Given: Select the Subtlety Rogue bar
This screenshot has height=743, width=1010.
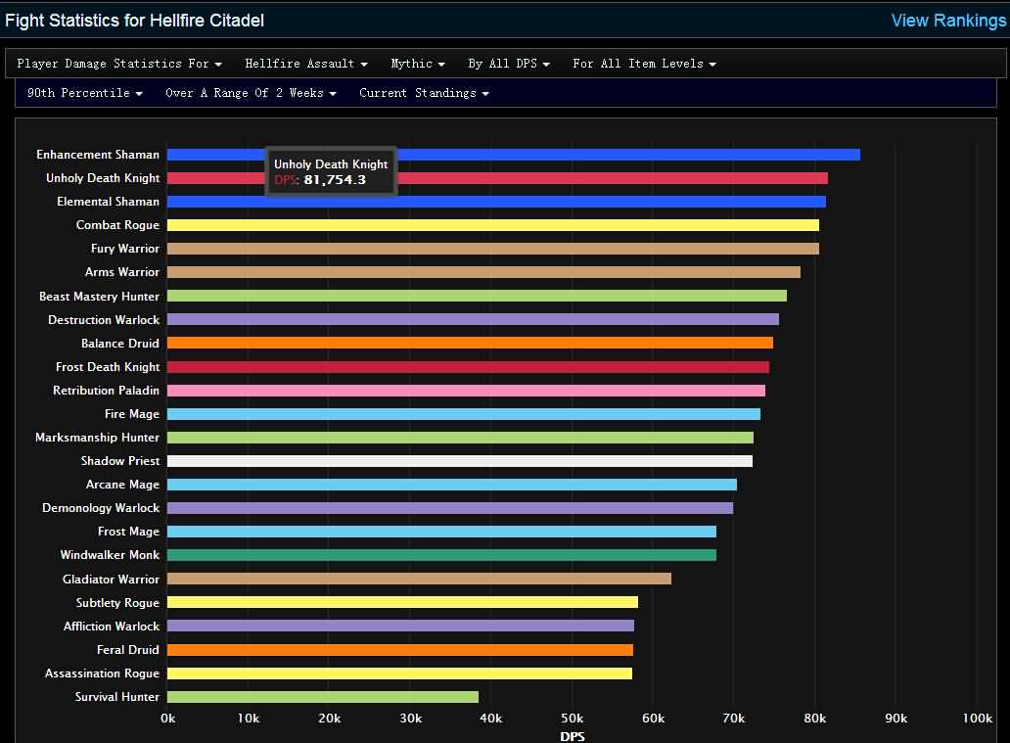Looking at the screenshot, I should [x=402, y=602].
